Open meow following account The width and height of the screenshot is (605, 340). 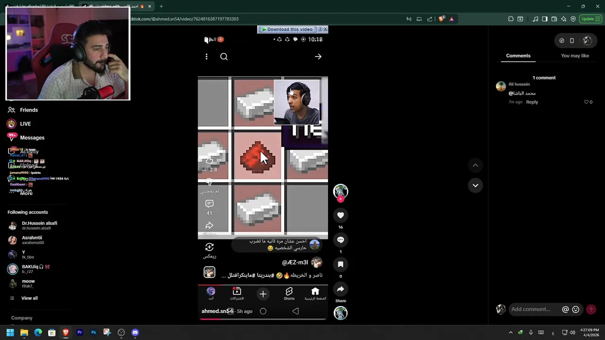click(x=28, y=283)
